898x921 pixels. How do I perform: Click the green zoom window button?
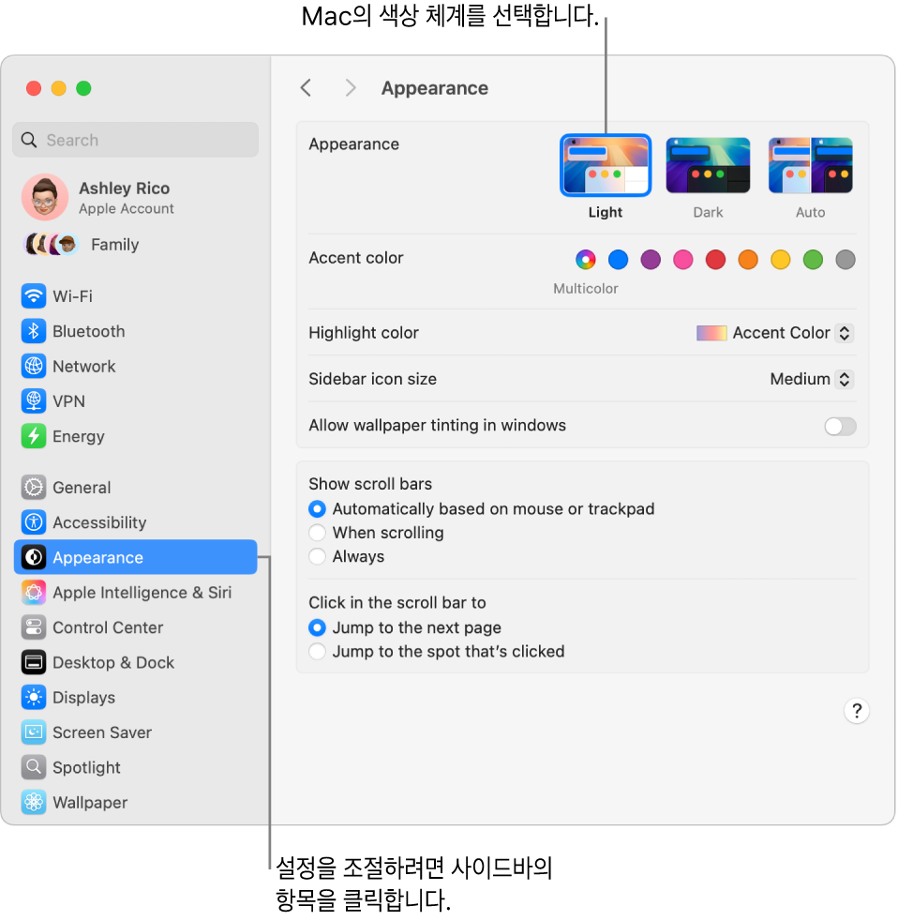pos(84,88)
